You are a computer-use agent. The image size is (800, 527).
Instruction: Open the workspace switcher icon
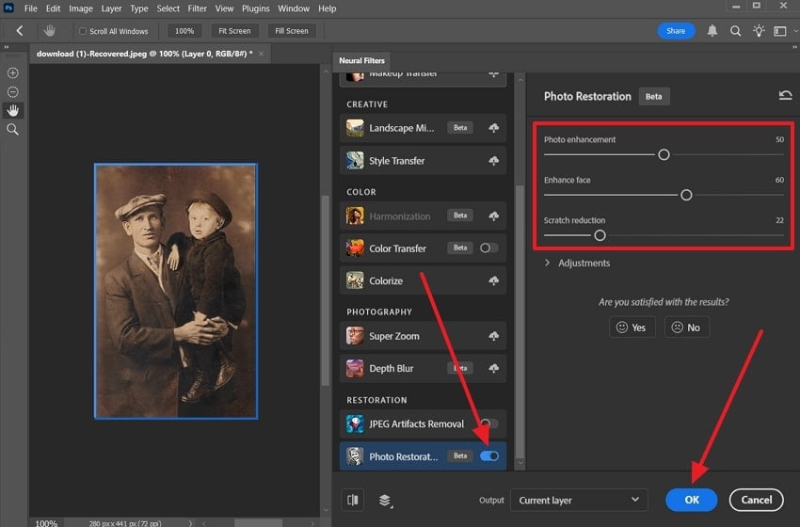click(x=780, y=31)
